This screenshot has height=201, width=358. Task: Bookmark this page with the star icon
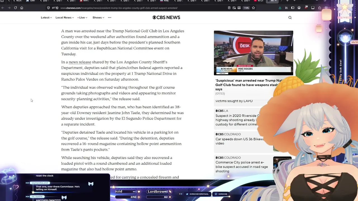coord(253,8)
